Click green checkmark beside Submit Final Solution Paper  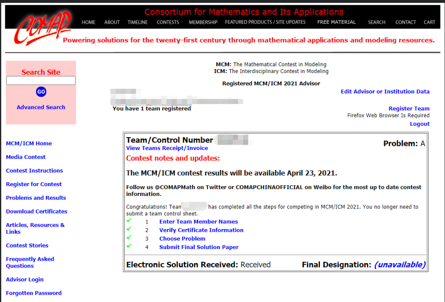point(129,246)
